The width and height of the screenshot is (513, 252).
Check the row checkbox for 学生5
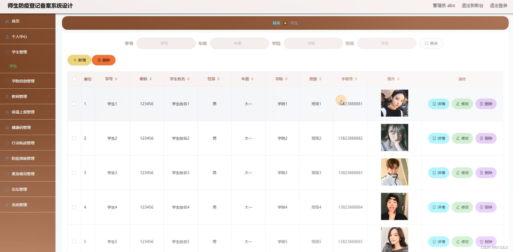74,242
